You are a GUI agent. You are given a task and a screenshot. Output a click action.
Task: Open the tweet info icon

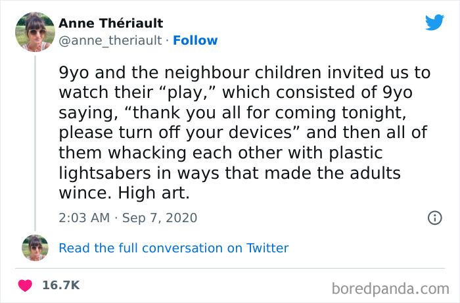coord(434,218)
